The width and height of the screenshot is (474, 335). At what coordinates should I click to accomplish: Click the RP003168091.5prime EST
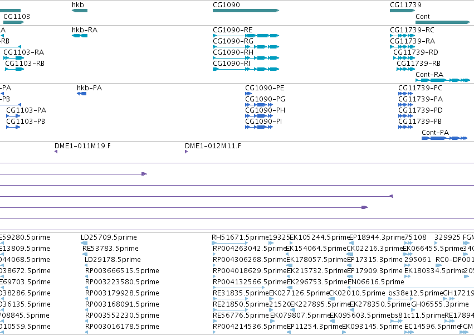click(87, 310)
